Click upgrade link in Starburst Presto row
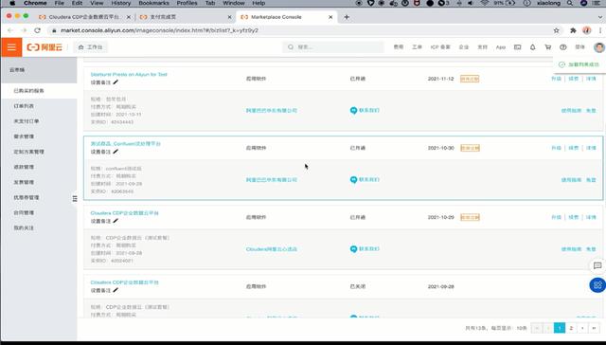 tap(556, 79)
